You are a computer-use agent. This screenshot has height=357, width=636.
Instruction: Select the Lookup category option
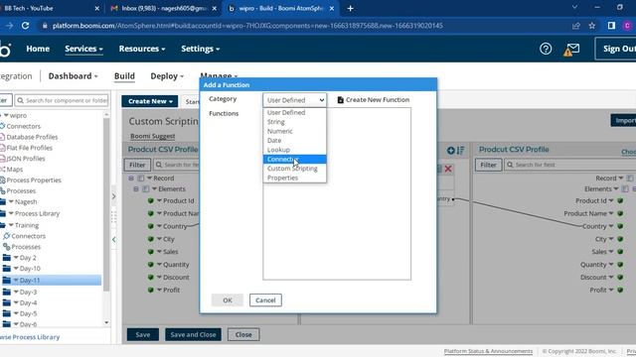(294, 150)
